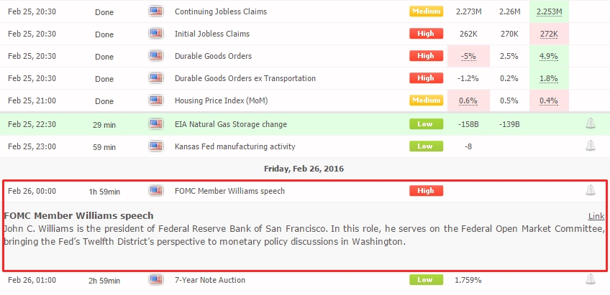The height and width of the screenshot is (295, 610).
Task: Click Medium badge for Continuing Jobless Claims
Action: tap(426, 11)
